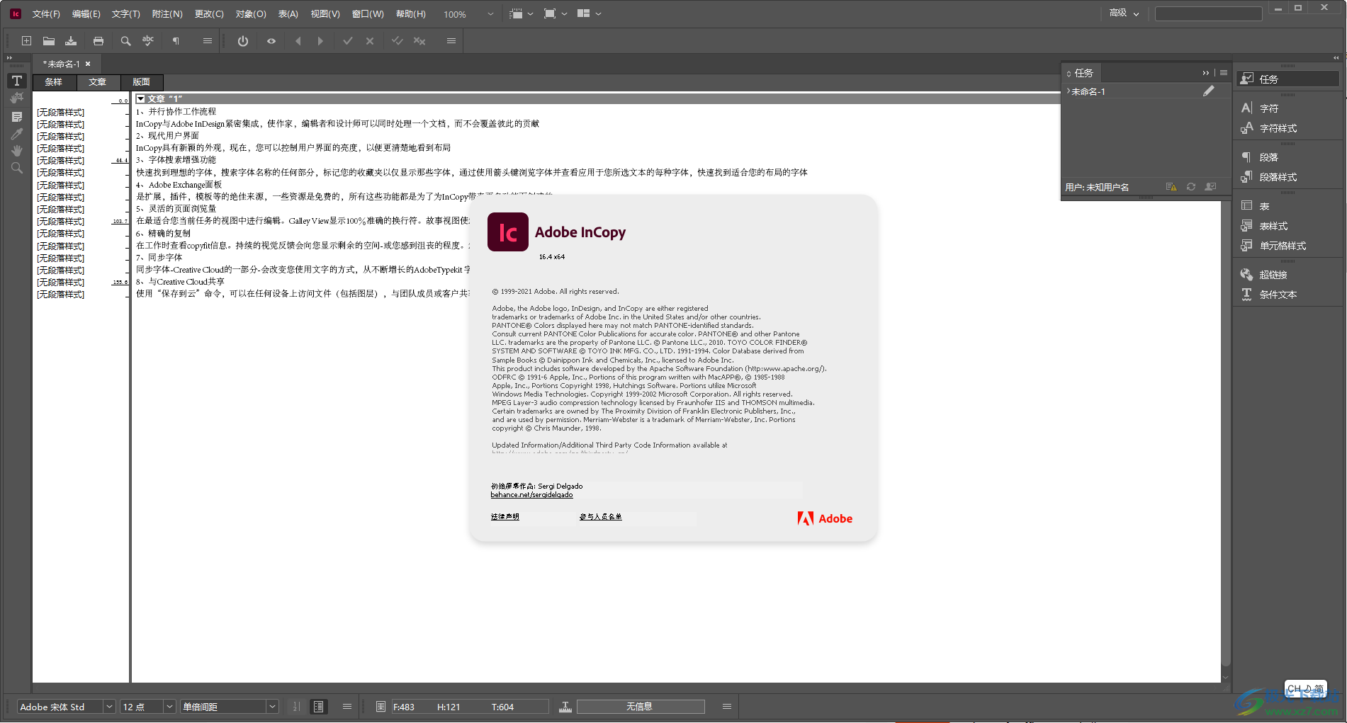Select the Note tool
The image size is (1347, 723).
point(16,116)
